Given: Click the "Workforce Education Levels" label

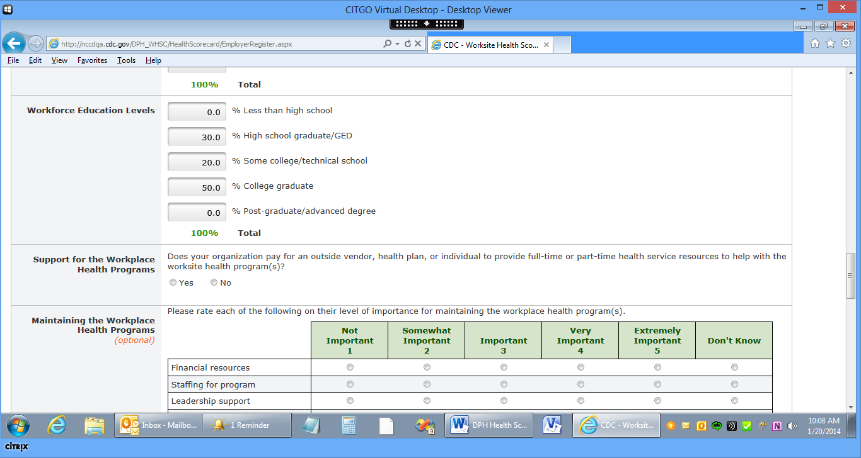Looking at the screenshot, I should 91,111.
